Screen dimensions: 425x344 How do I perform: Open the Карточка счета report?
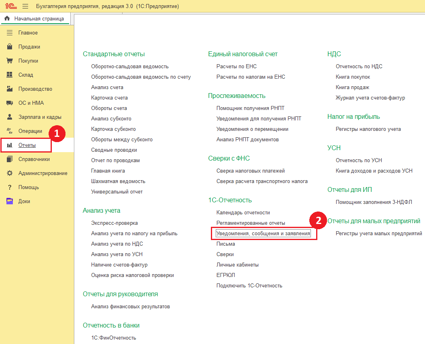coord(109,98)
